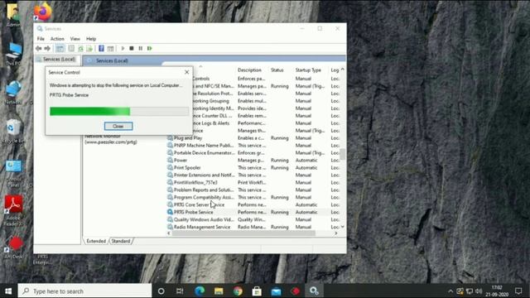Open Microsoft Store from taskbar
The width and height of the screenshot is (530, 298).
click(x=257, y=291)
